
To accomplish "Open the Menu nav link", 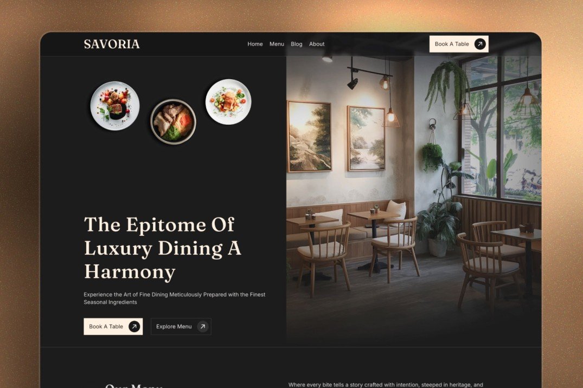I will click(x=277, y=44).
